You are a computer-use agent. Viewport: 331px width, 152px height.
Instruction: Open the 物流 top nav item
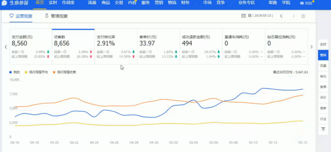pyautogui.click(x=172, y=3)
